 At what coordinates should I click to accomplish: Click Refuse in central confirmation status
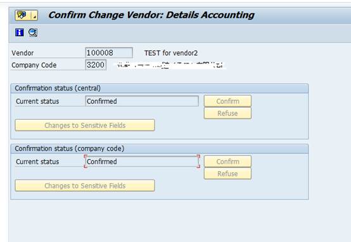tap(227, 113)
